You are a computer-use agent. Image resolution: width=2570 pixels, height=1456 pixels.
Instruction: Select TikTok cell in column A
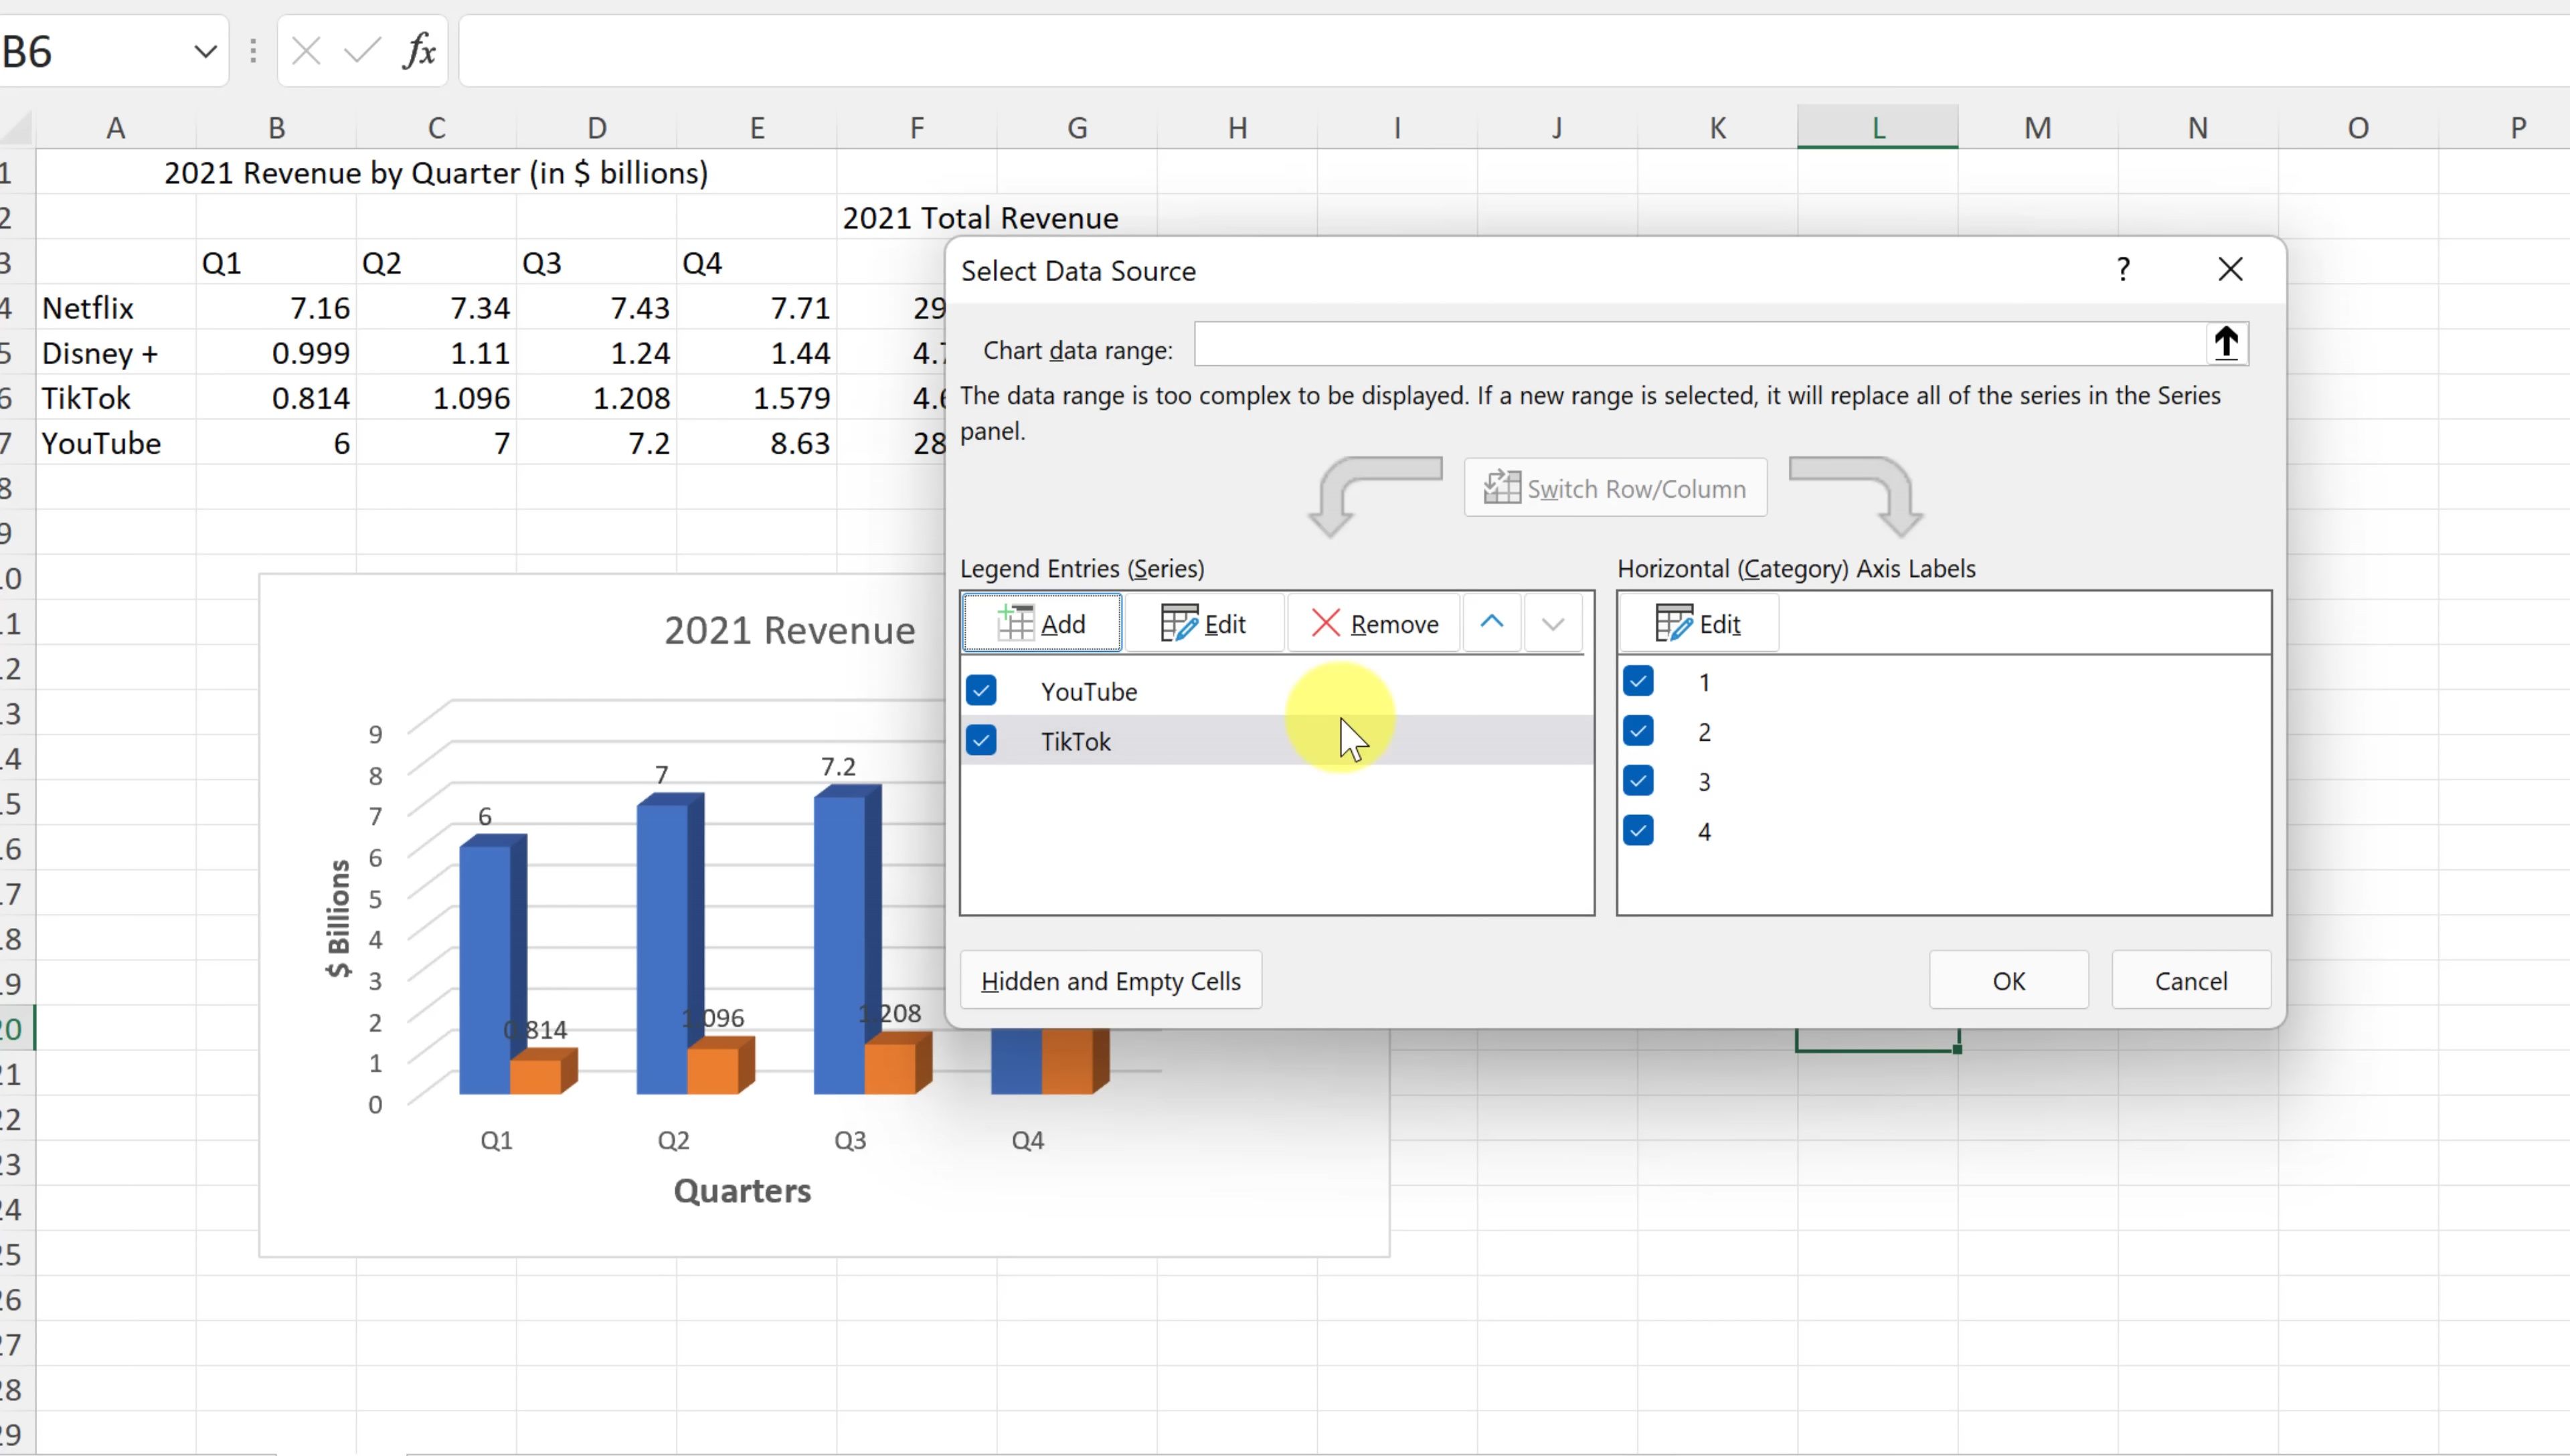pos(116,398)
